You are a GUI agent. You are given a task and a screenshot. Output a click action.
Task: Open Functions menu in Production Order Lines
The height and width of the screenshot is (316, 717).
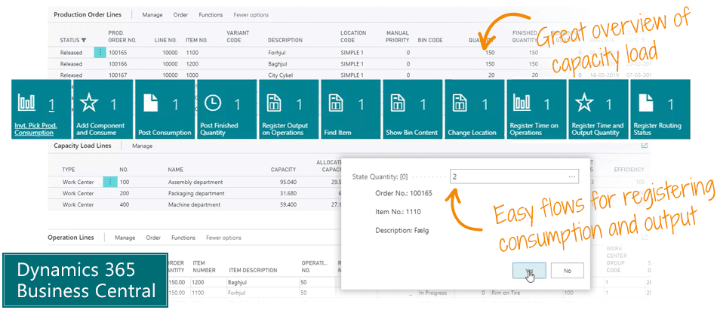(211, 14)
